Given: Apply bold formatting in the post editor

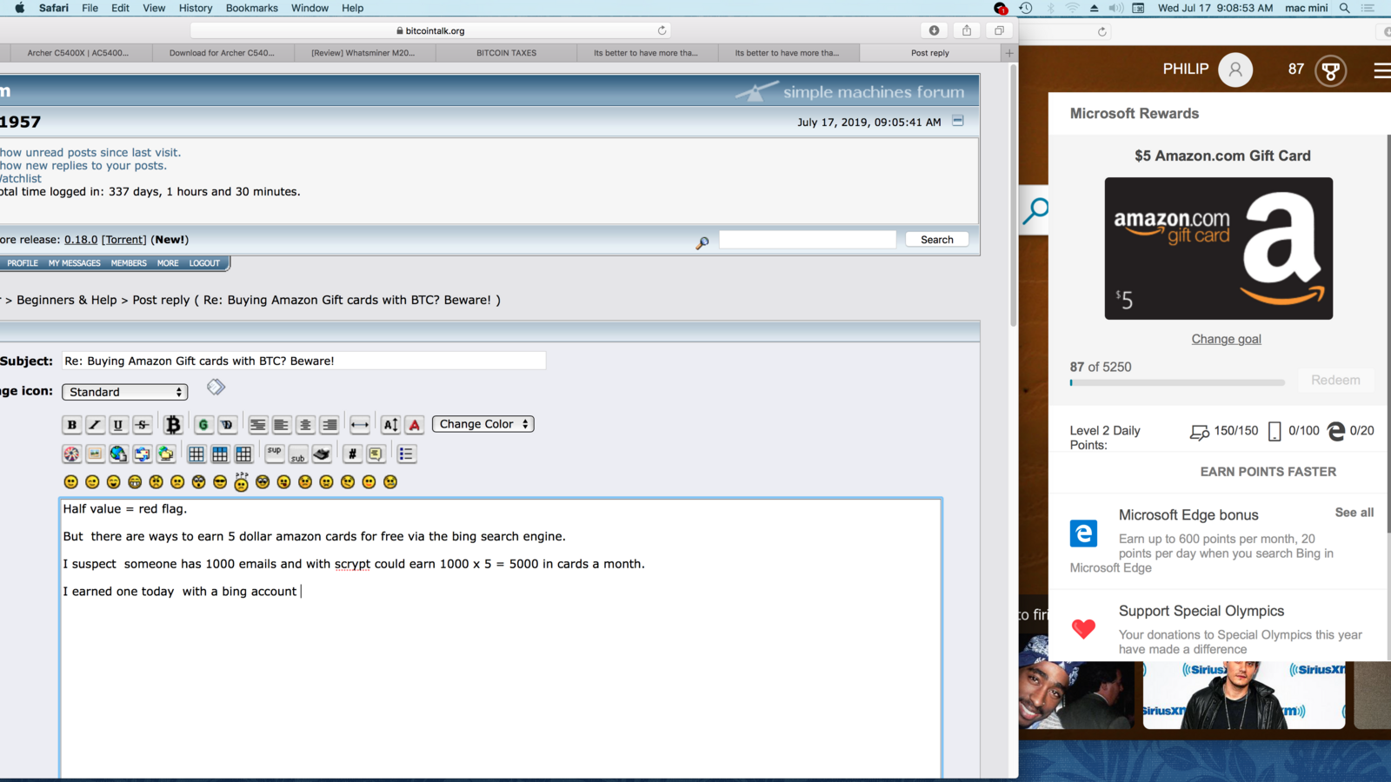Looking at the screenshot, I should (x=72, y=425).
